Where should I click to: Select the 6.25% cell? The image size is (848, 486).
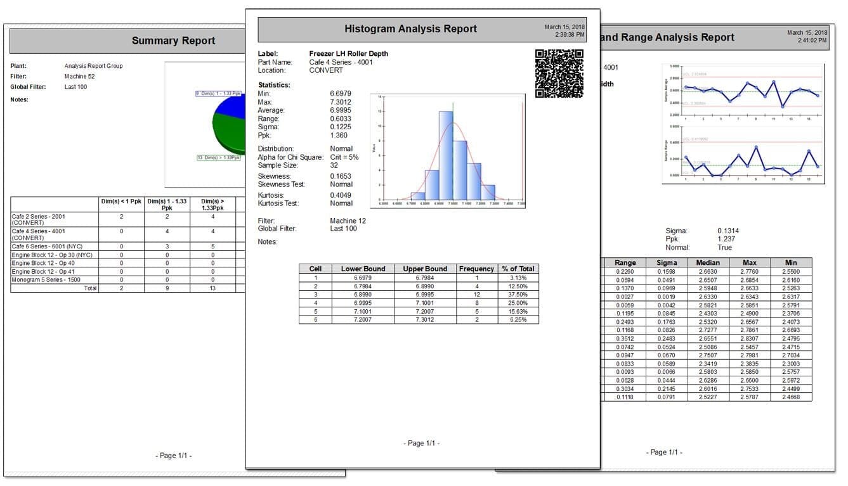tap(518, 320)
